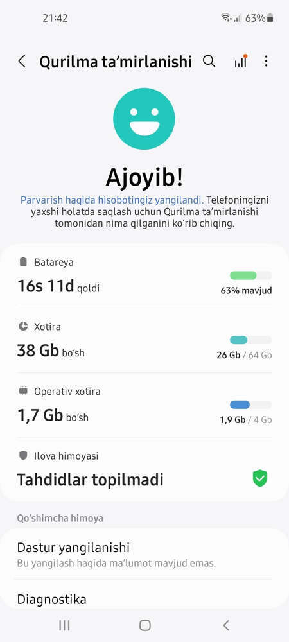Tap the Android home navigation button
Image resolution: width=289 pixels, height=642 pixels.
click(x=145, y=625)
